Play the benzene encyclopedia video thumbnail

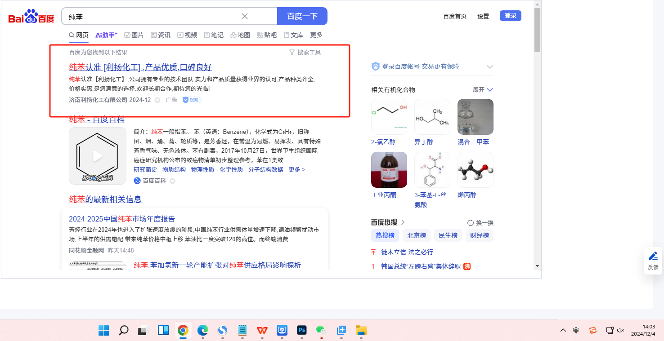(x=98, y=156)
